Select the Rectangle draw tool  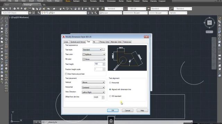click(2, 32)
